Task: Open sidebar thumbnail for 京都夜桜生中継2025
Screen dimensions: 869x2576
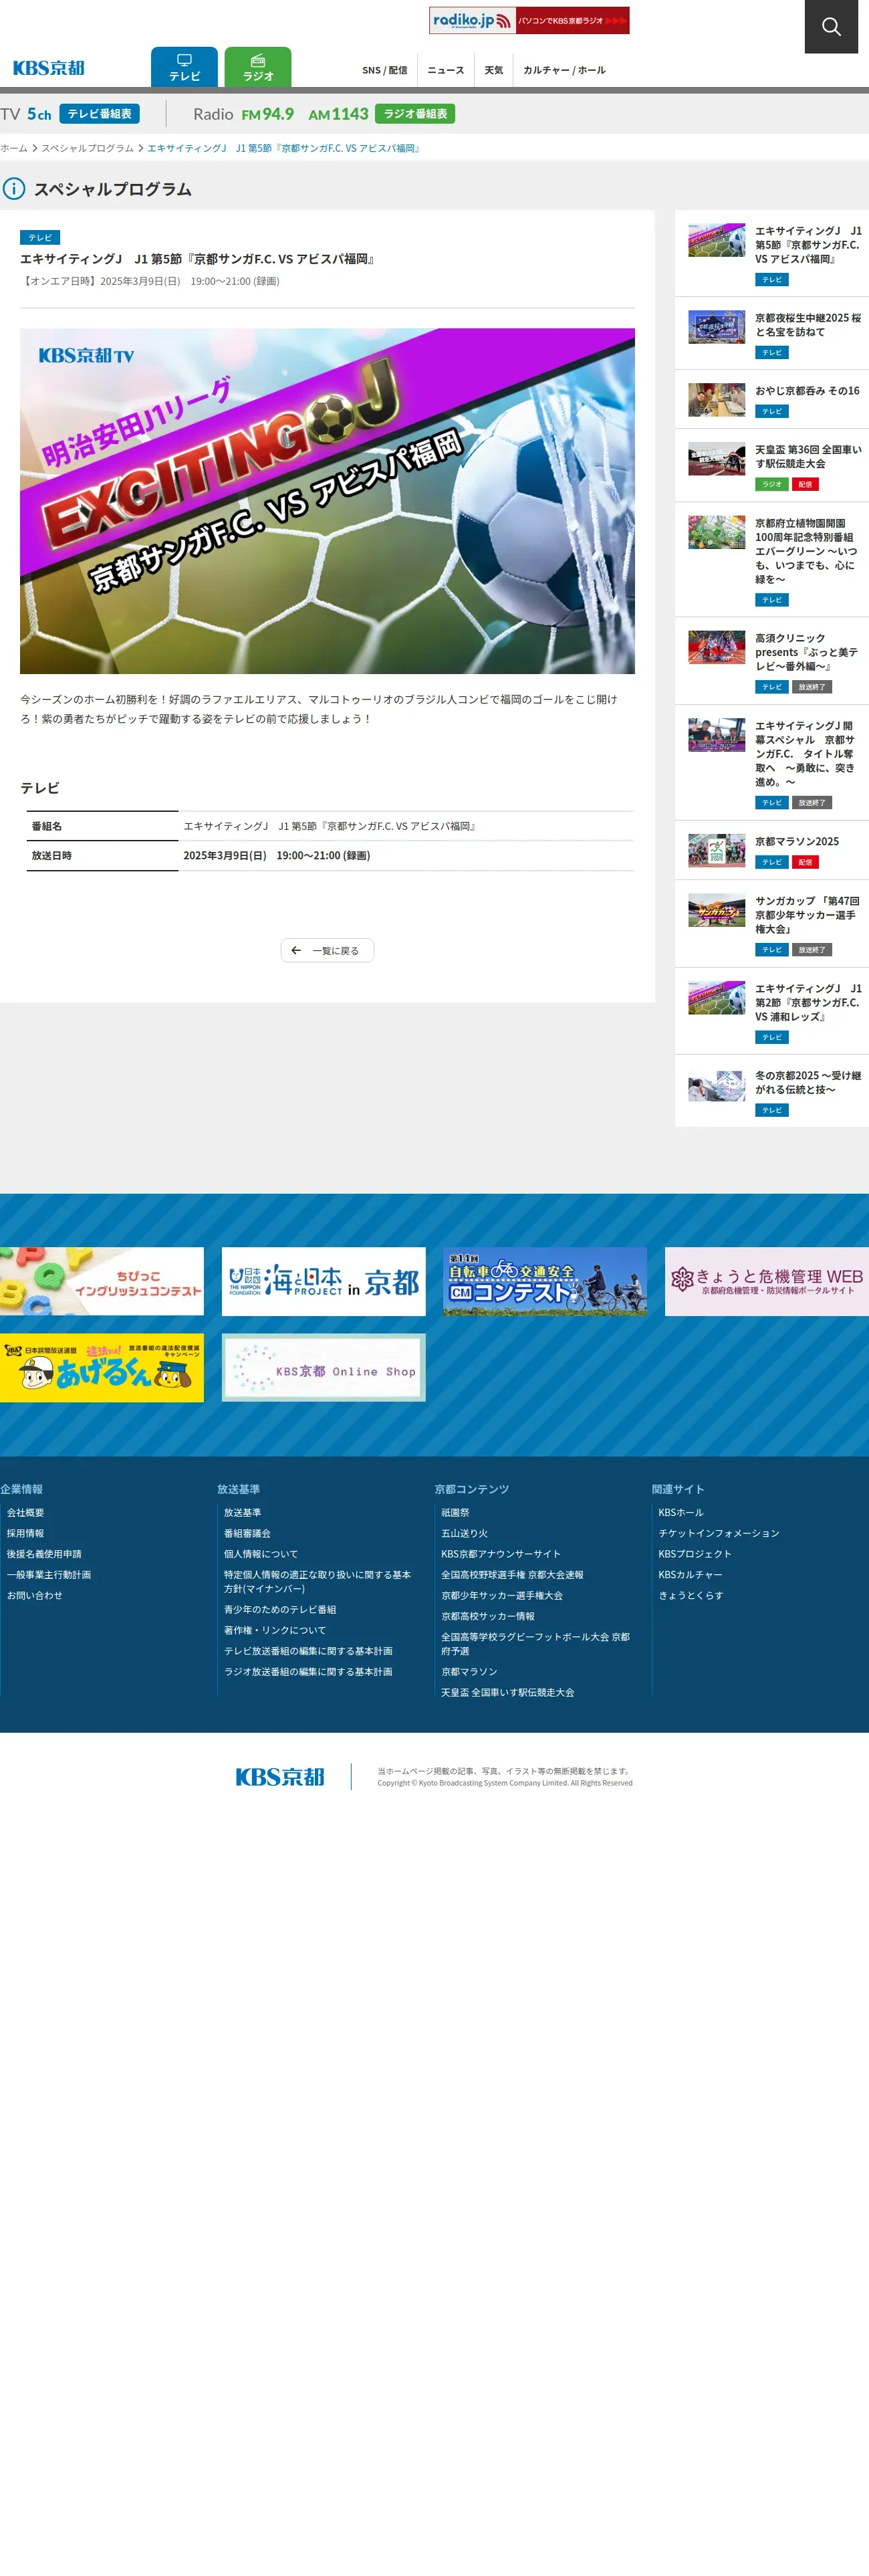Action: [x=716, y=327]
